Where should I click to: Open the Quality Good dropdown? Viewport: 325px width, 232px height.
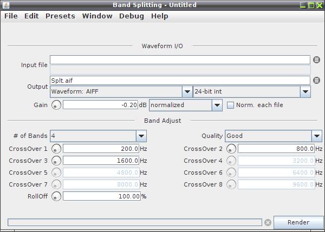tap(274, 136)
